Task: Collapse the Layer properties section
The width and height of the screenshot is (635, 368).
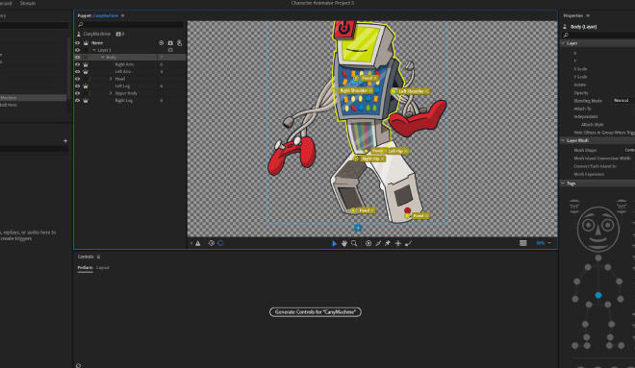Action: pyautogui.click(x=563, y=43)
